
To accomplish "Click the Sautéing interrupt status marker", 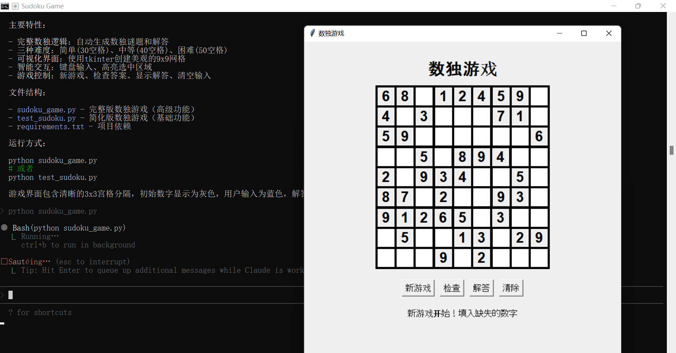I will 4,261.
